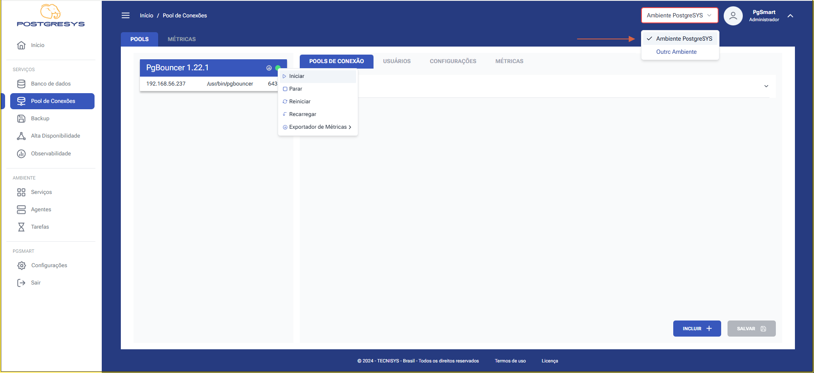Open Configurações sidebar item
Image resolution: width=814 pixels, height=373 pixels.
[x=53, y=265]
